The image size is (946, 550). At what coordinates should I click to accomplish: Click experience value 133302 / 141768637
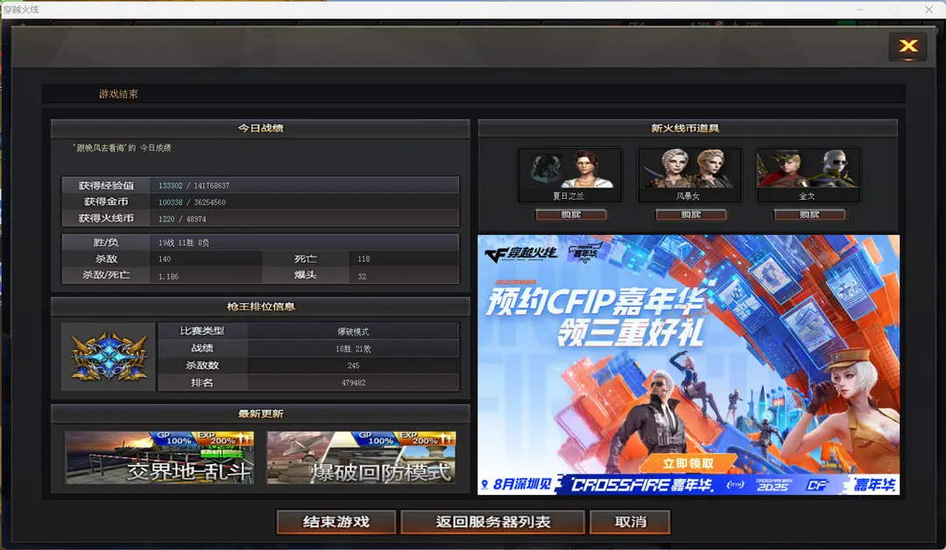tap(194, 186)
